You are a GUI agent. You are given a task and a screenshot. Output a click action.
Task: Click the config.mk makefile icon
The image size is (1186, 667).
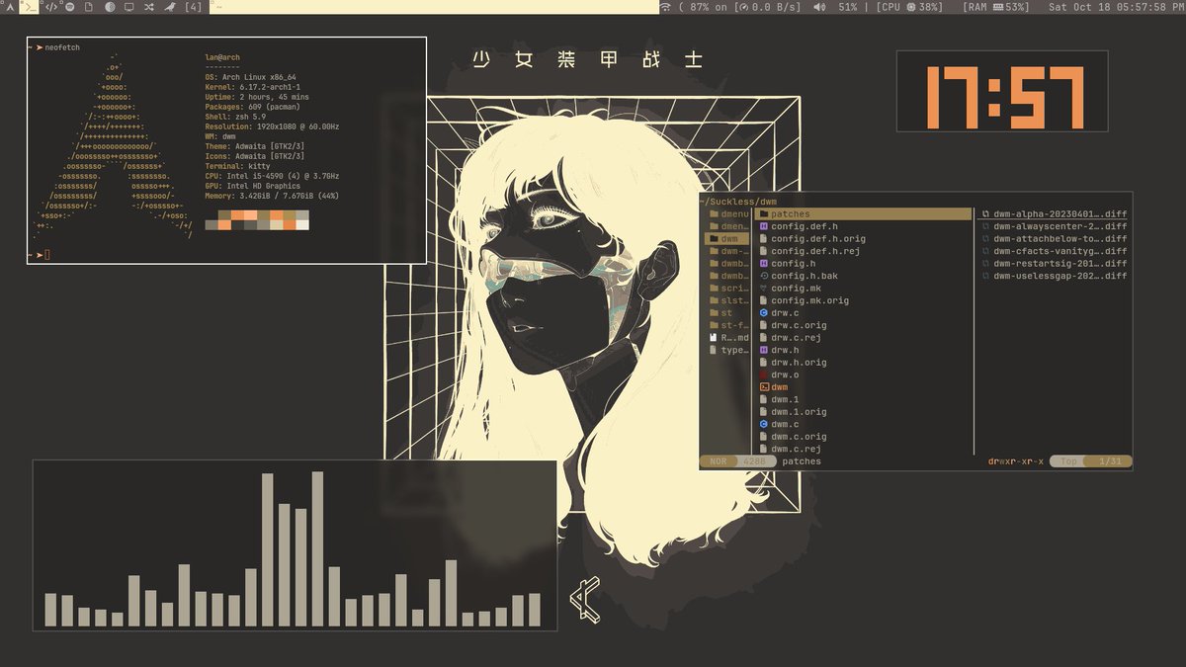coord(764,289)
